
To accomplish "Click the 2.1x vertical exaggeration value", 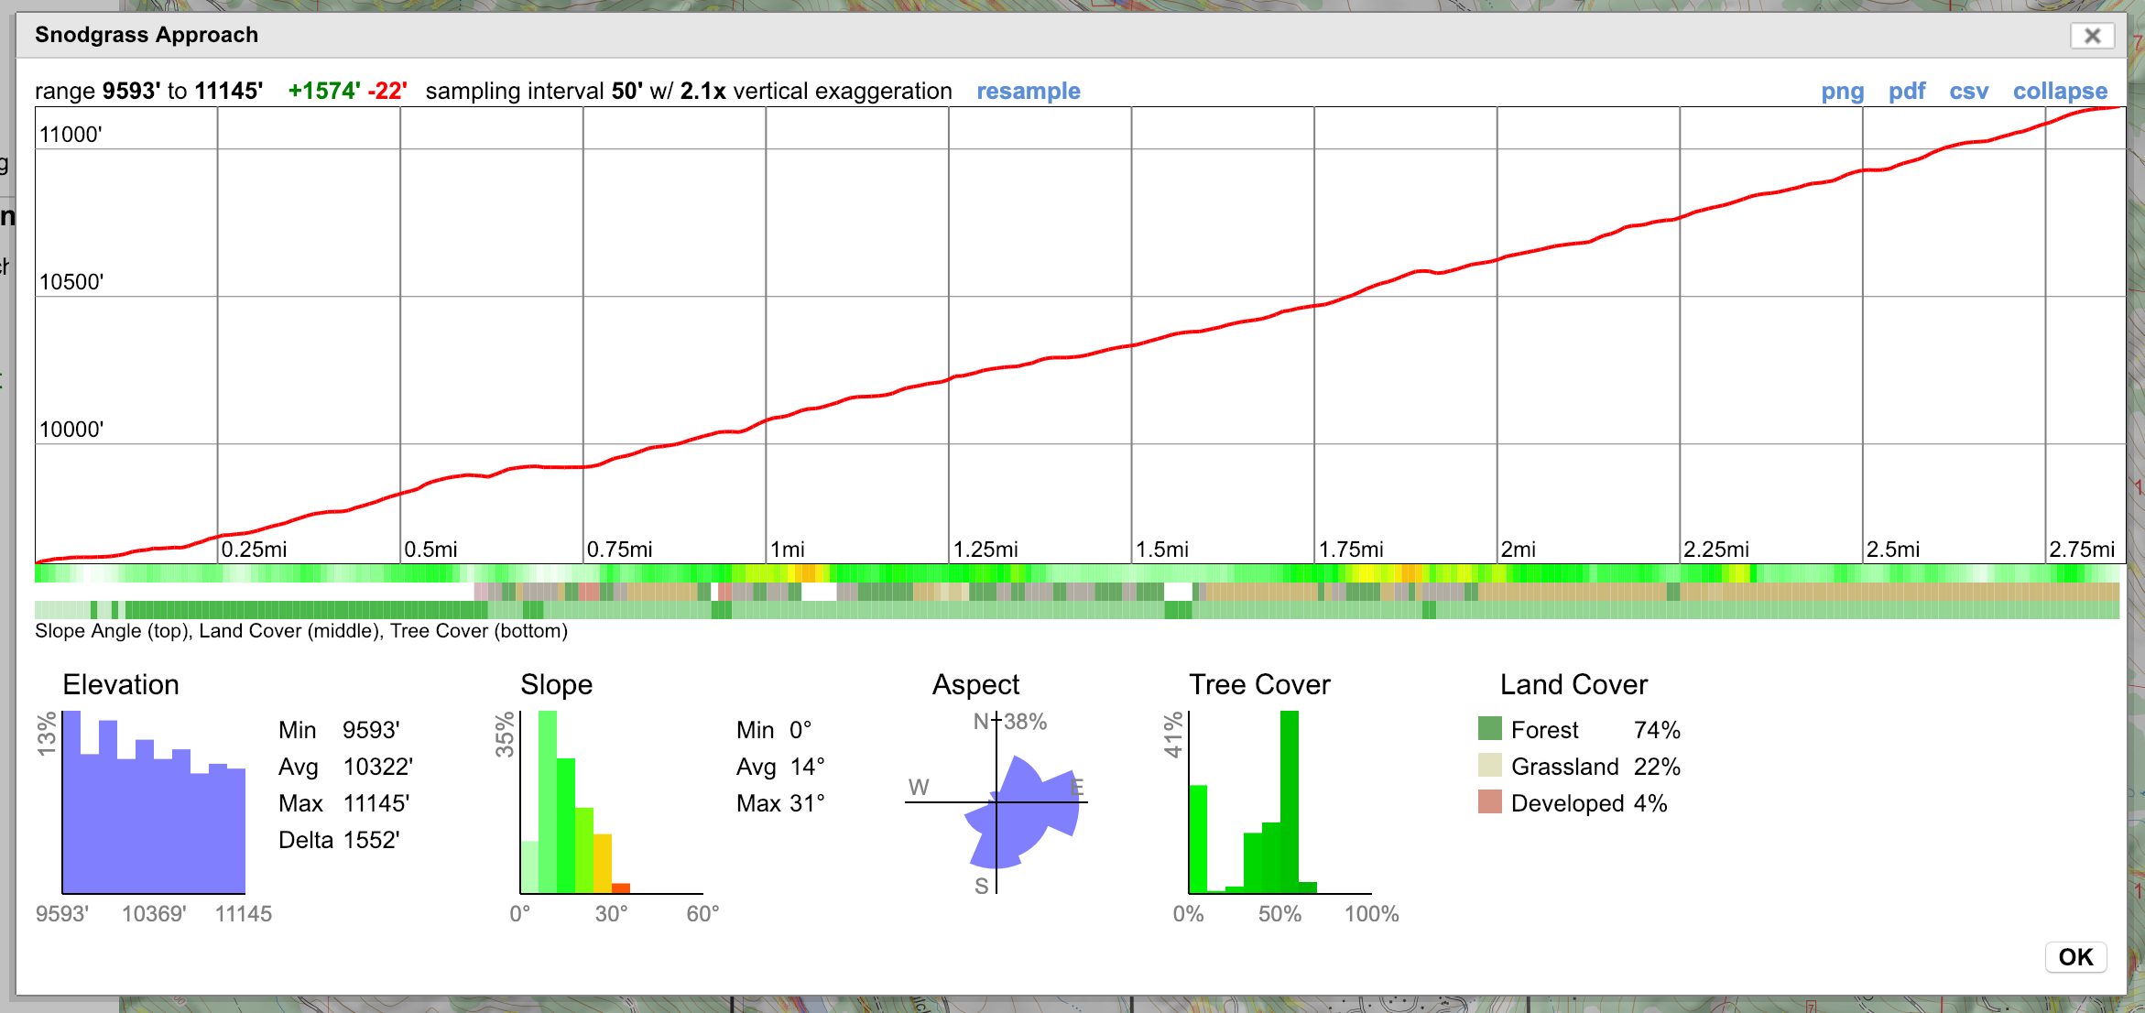I will 702,91.
